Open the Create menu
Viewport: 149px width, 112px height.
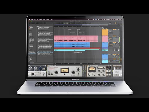[x=41, y=19]
